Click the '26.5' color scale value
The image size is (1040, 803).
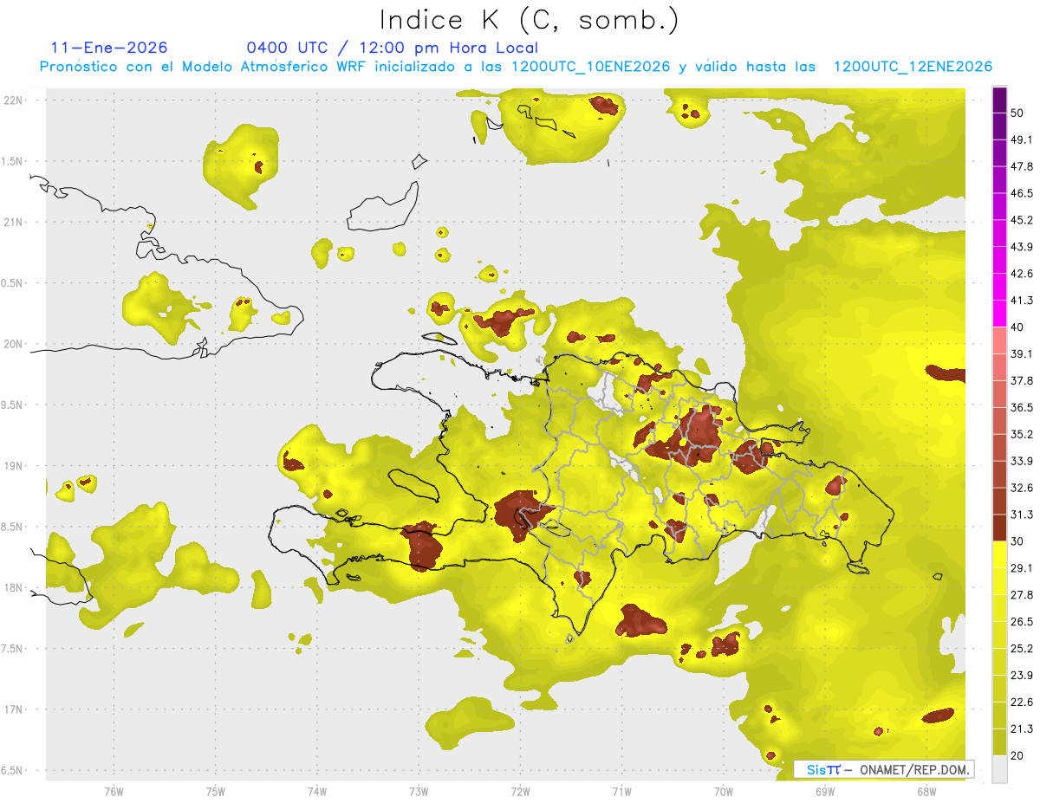1021,621
